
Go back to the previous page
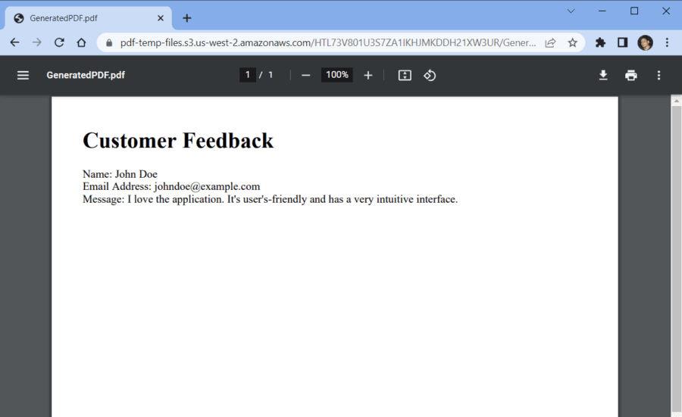[x=14, y=42]
